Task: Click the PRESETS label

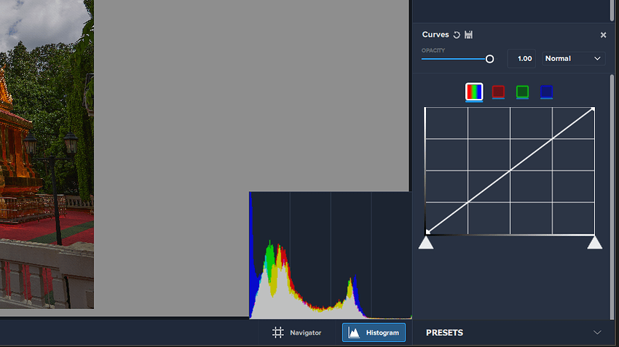Action: coord(444,332)
